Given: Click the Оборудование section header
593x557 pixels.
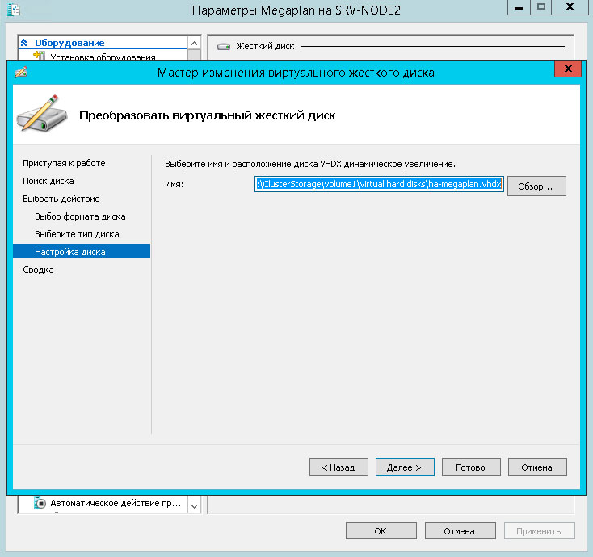Looking at the screenshot, I should (69, 43).
